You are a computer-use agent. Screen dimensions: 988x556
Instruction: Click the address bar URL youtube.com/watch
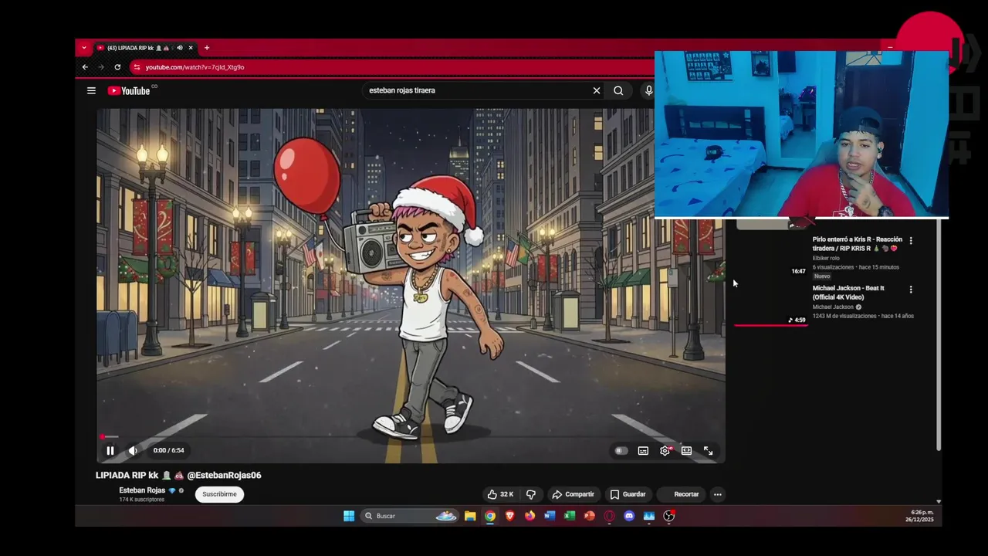pos(195,67)
